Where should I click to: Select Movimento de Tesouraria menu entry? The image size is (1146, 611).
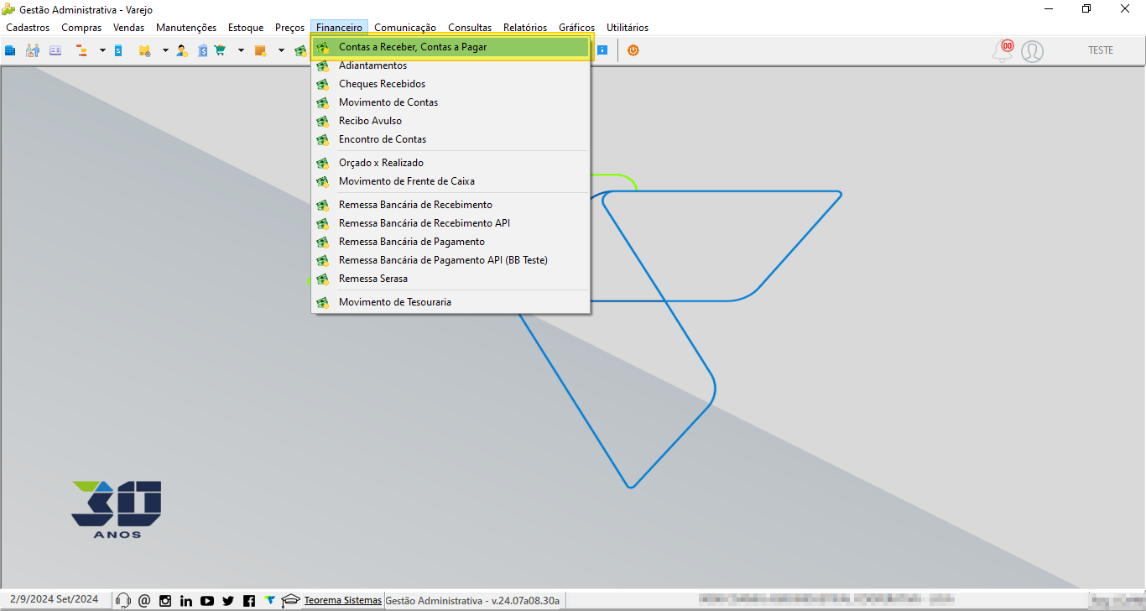[x=451, y=302]
